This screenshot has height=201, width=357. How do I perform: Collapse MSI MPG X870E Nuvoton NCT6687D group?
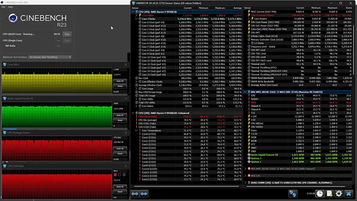pos(245,92)
